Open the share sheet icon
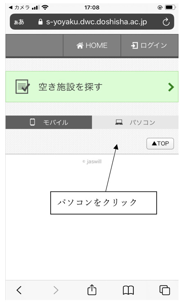 click(x=92, y=290)
